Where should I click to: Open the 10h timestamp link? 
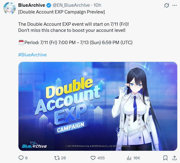point(97,5)
